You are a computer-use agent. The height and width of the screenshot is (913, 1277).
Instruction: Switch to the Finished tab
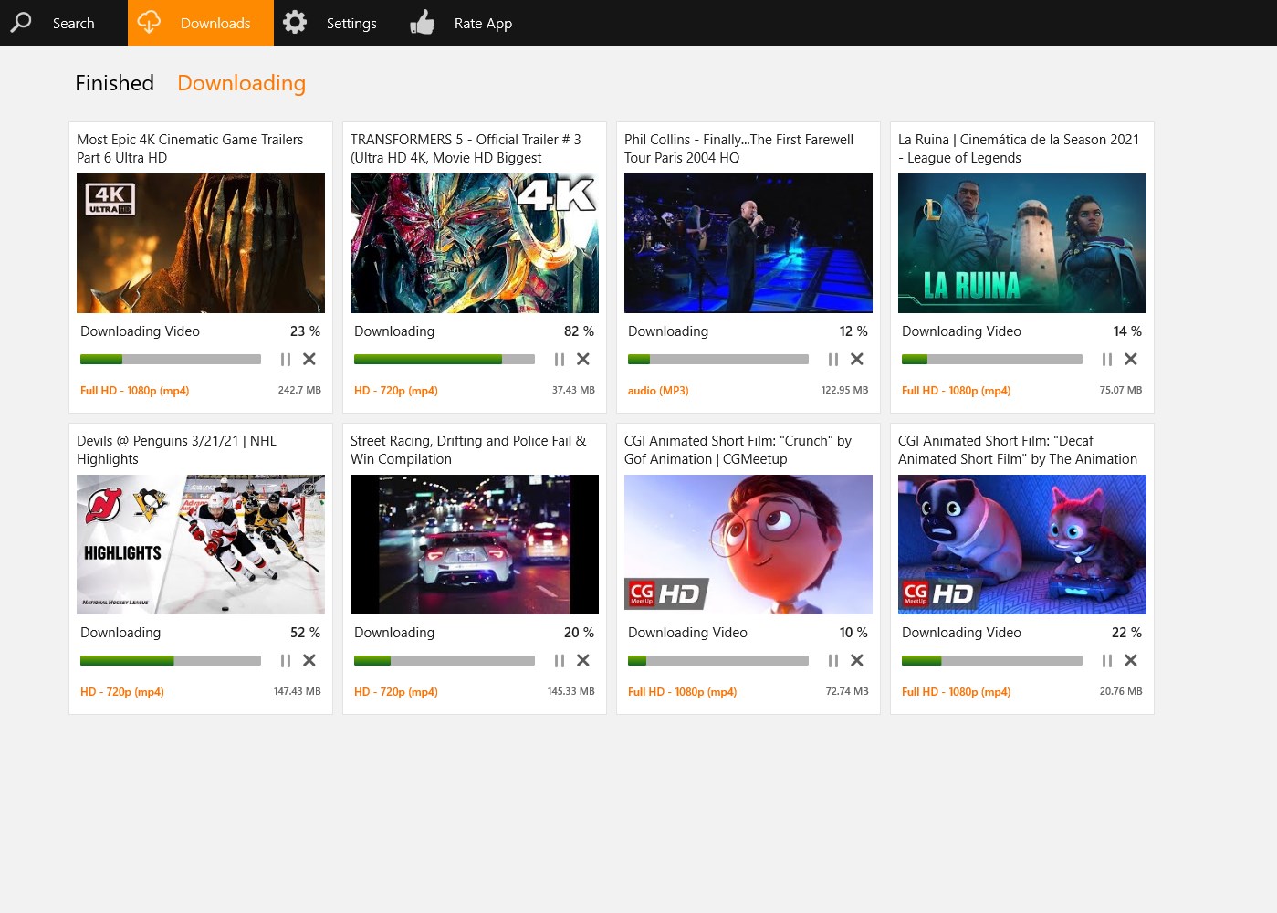[114, 83]
